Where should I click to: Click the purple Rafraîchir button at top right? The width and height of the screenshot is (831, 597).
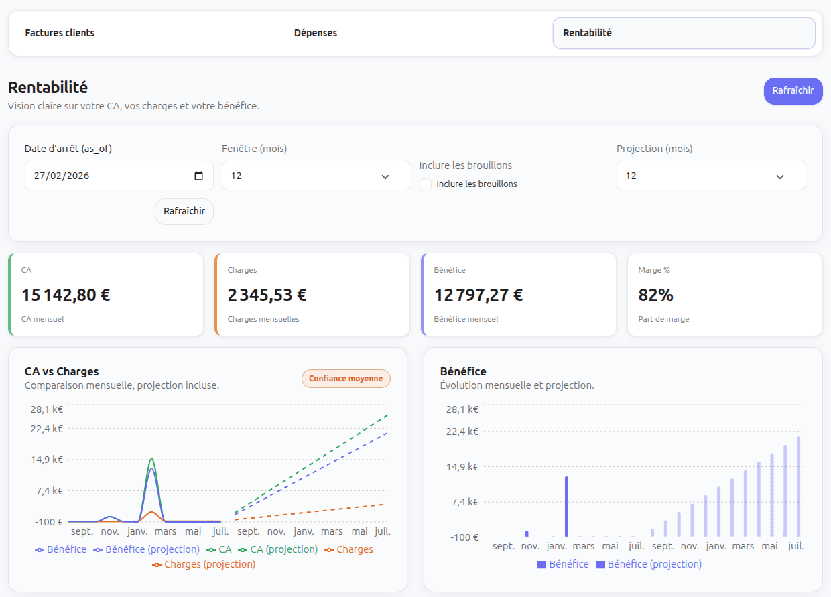(x=793, y=90)
